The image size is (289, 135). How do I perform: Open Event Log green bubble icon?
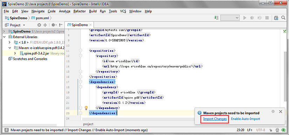[x=283, y=130]
